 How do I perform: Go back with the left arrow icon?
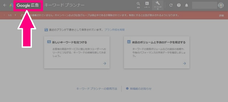pyautogui.click(x=5, y=5)
